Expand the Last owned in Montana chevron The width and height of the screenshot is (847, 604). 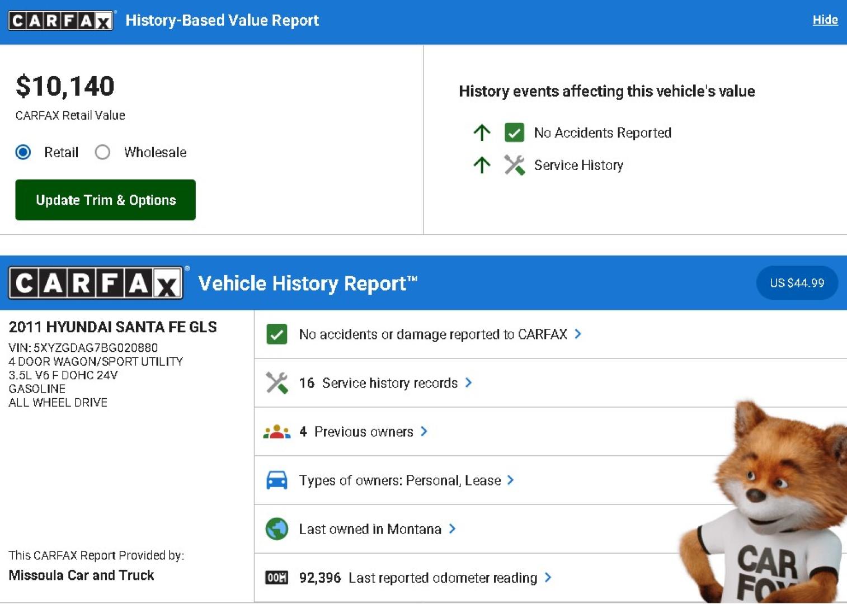click(453, 528)
